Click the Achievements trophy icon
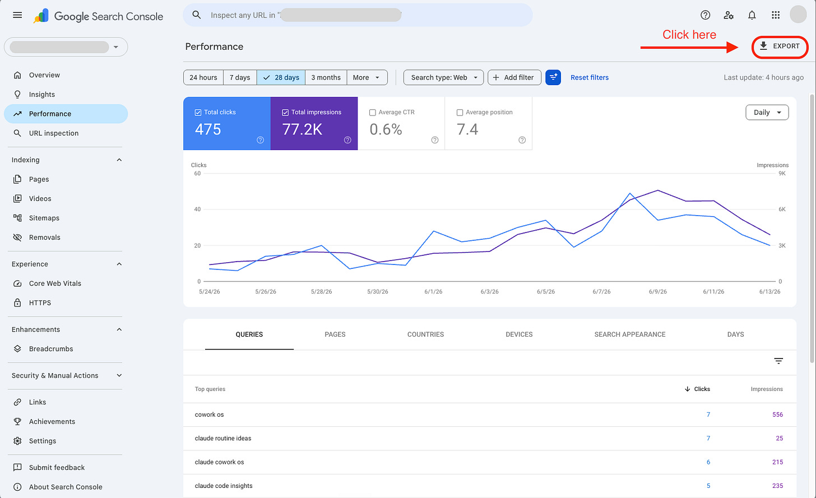This screenshot has height=498, width=816. coord(17,421)
